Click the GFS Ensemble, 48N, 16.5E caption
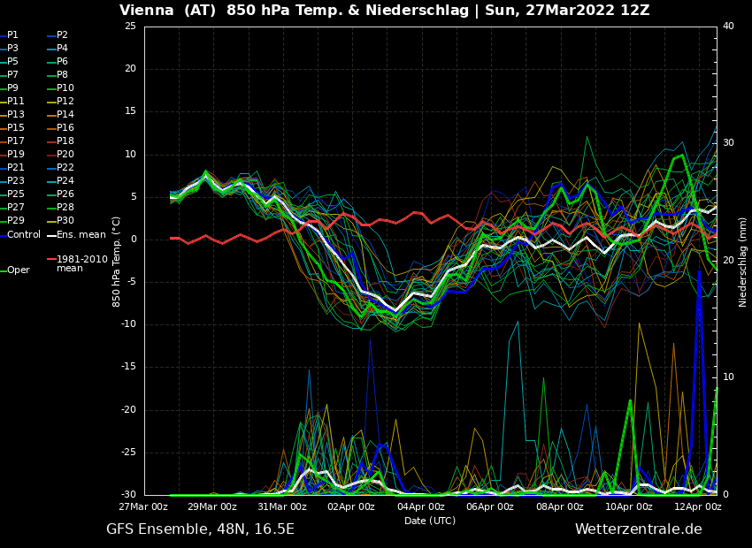Image resolution: width=752 pixels, height=548 pixels. [x=200, y=529]
